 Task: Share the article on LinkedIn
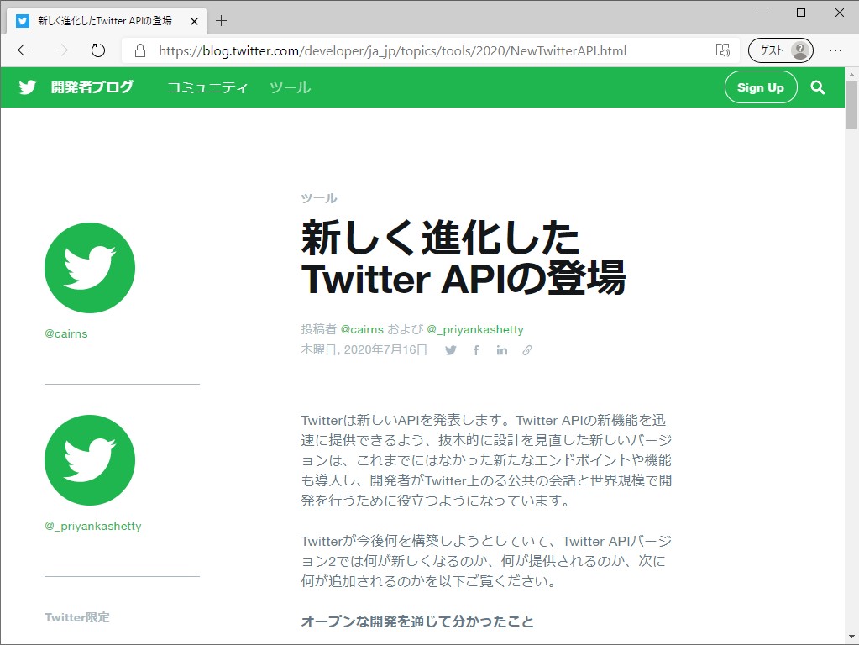click(x=501, y=350)
